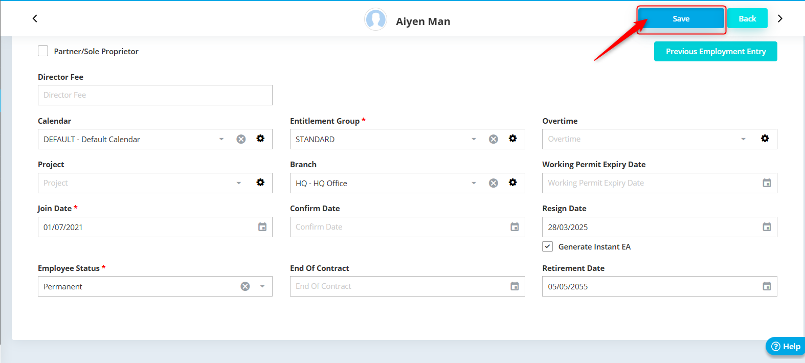This screenshot has width=805, height=363.
Task: Clear the Calendar field selection
Action: click(x=241, y=139)
